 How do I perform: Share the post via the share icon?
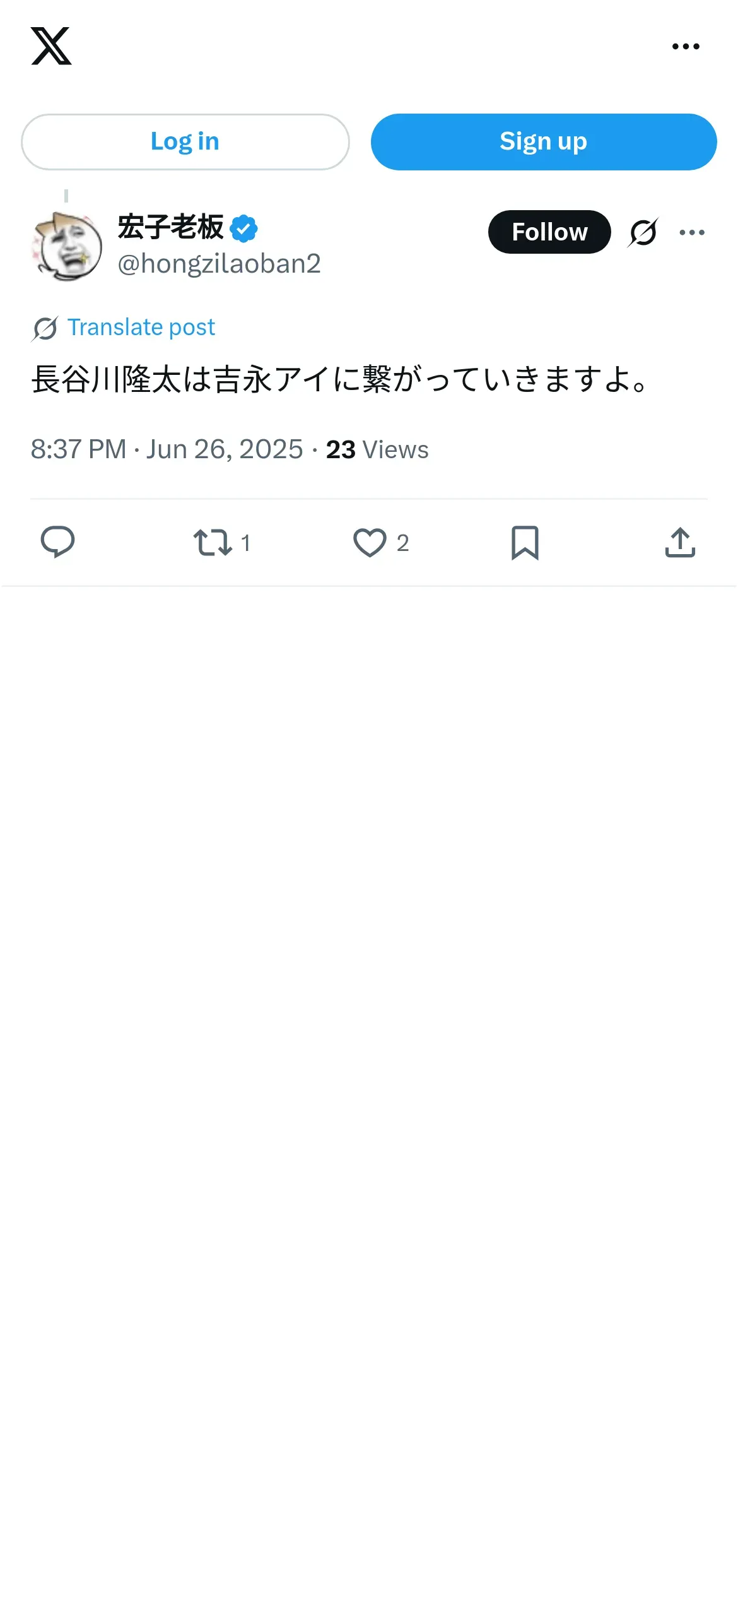pos(680,542)
